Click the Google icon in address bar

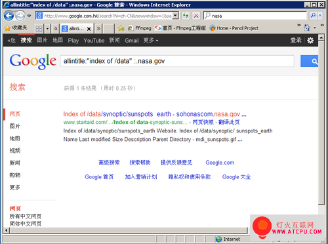tap(39, 16)
